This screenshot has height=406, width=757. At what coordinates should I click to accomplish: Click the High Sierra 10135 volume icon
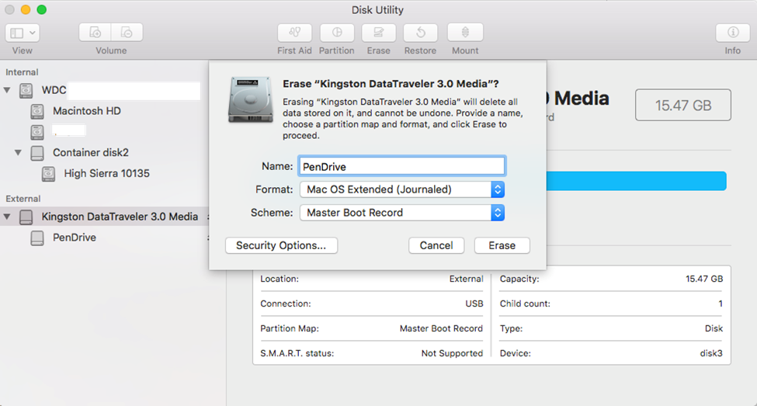(x=48, y=174)
